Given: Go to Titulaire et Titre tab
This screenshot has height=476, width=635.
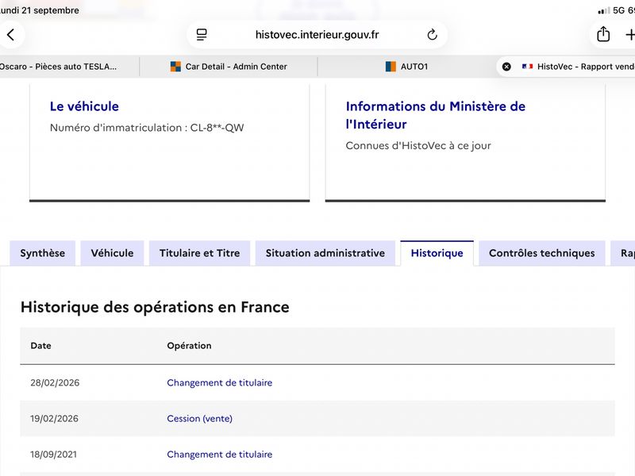Looking at the screenshot, I should coord(200,253).
